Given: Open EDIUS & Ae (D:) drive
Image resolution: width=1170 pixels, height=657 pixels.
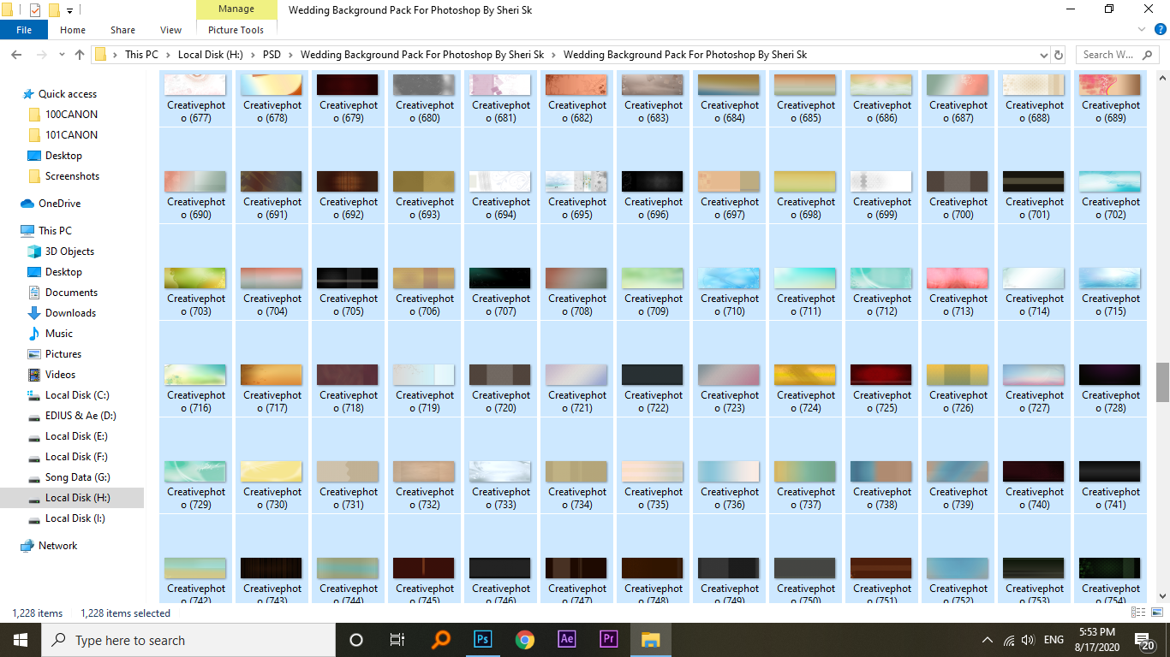Looking at the screenshot, I should tap(81, 416).
